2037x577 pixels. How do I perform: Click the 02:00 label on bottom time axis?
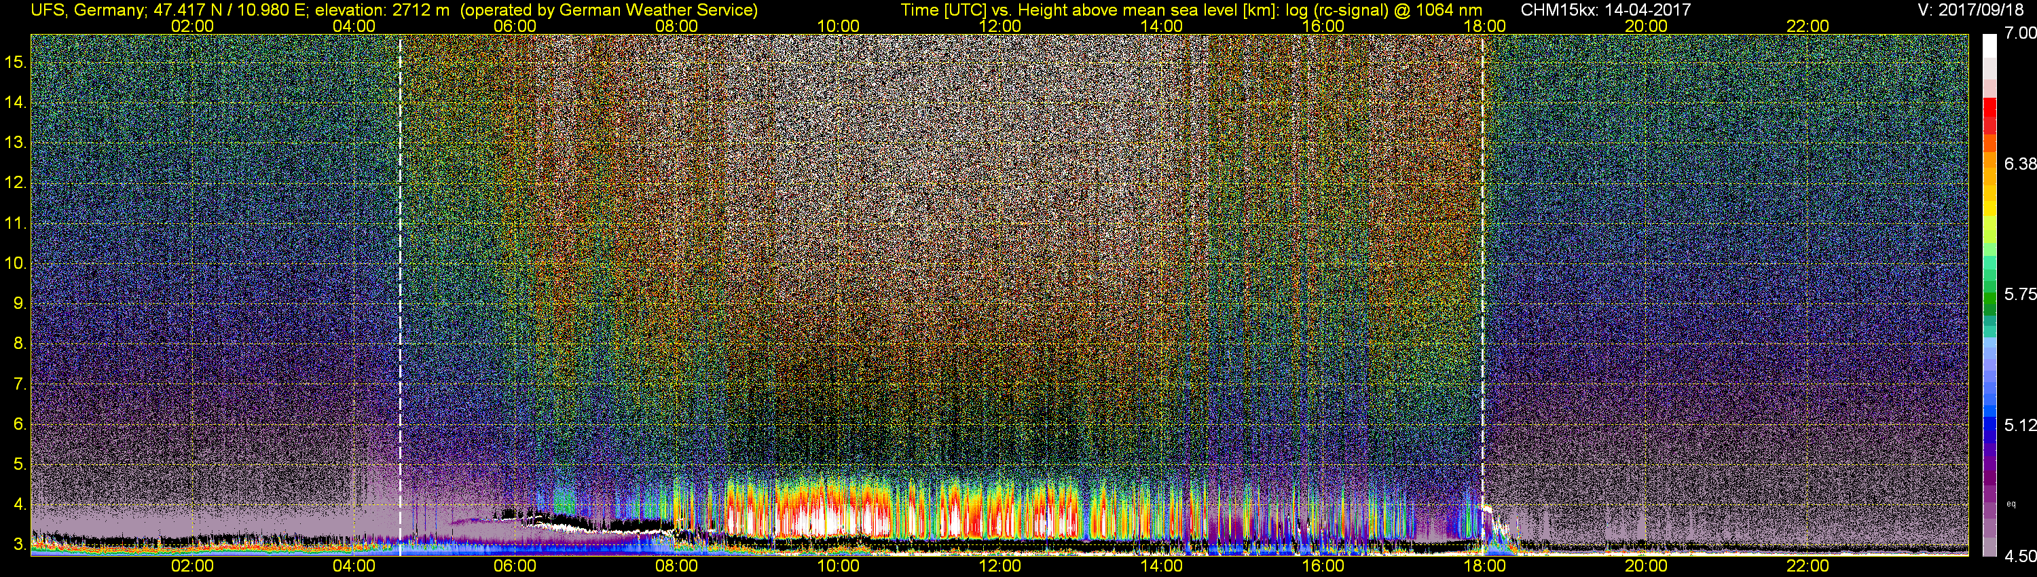192,567
